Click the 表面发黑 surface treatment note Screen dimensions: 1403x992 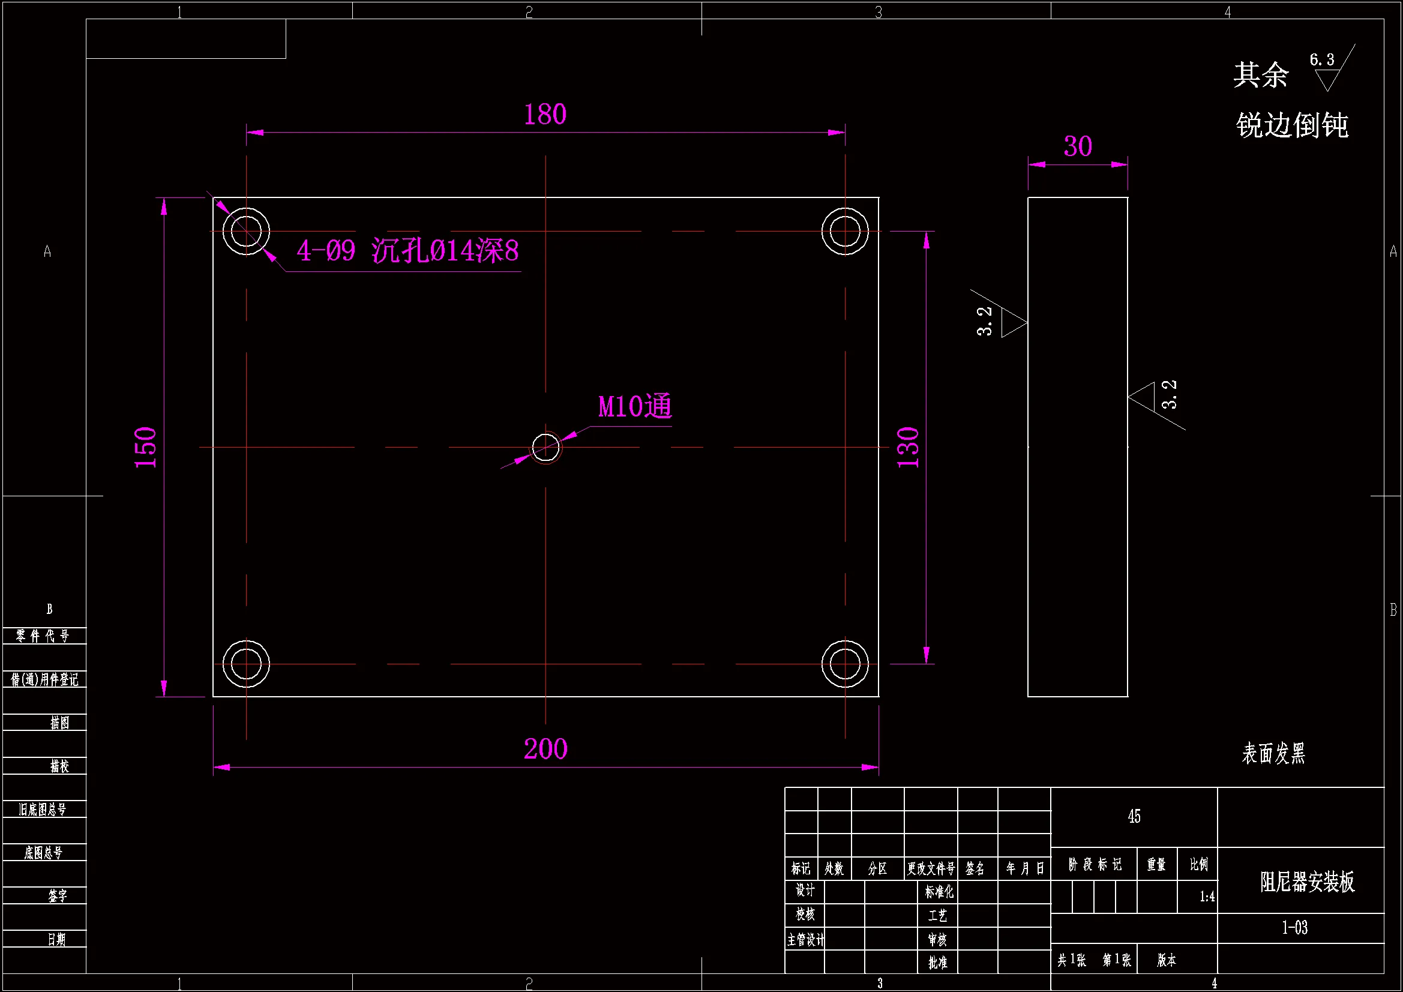pyautogui.click(x=1273, y=754)
